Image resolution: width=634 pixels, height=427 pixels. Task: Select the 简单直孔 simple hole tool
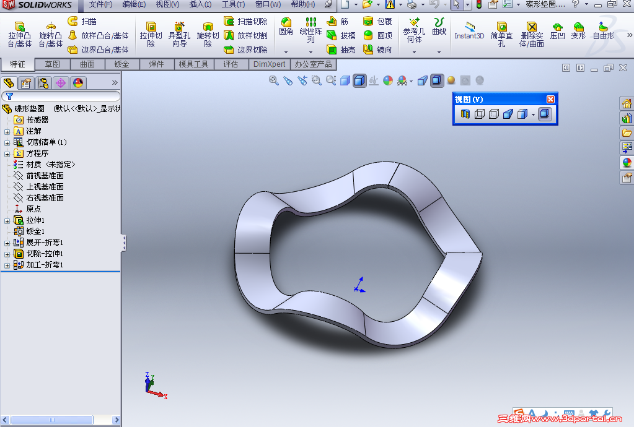point(501,34)
